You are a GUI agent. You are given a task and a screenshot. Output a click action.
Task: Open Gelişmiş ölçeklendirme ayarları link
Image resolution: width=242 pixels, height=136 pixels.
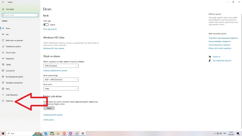(55, 71)
